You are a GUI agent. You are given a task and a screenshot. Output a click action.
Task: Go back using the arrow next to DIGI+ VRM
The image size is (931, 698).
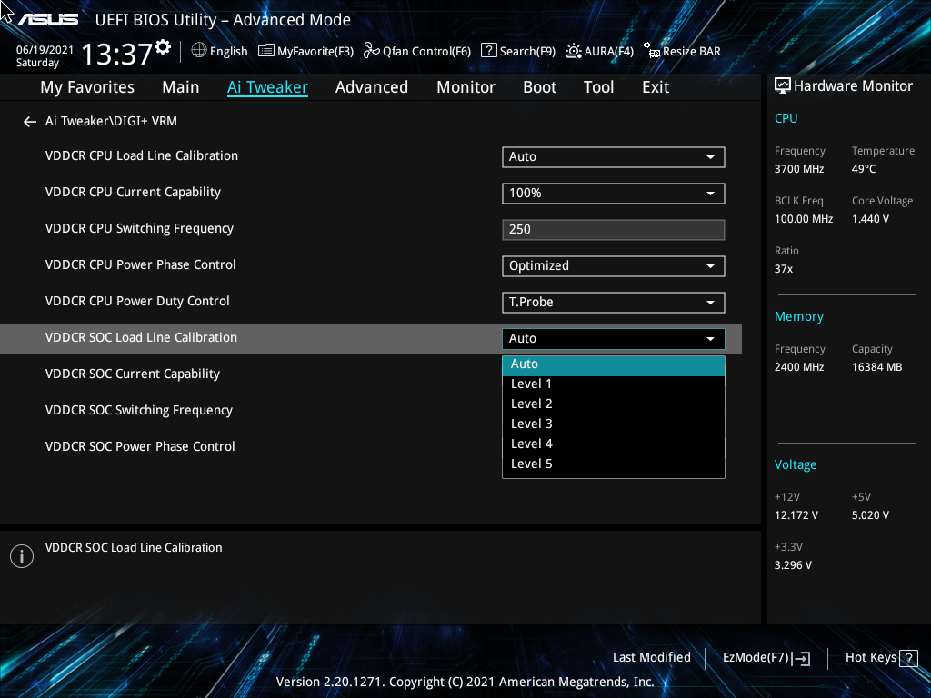point(29,121)
